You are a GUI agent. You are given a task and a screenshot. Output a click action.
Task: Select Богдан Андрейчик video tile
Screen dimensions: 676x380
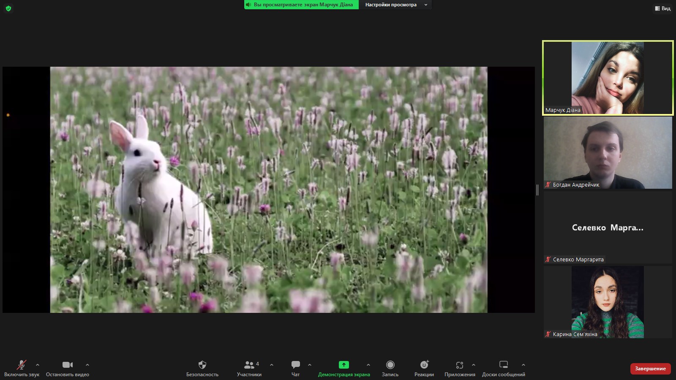pyautogui.click(x=608, y=153)
